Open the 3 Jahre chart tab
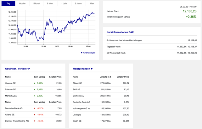The height and width of the screenshot is (129, 202). (x=78, y=3)
